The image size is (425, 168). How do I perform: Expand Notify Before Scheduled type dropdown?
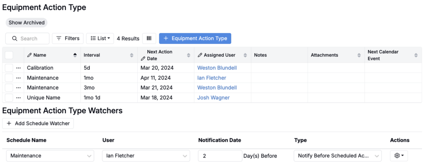click(337, 156)
